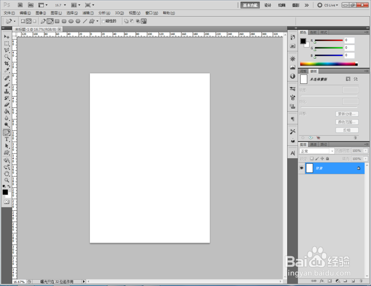Hide the Background layer eye icon
The image size is (371, 286).
coord(301,168)
